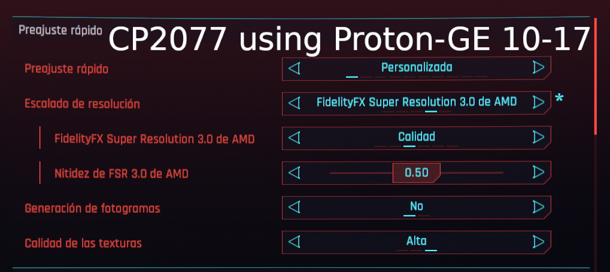Increase Nitidez de FSR 3.0 value
The width and height of the screenshot is (610, 272).
(x=538, y=173)
